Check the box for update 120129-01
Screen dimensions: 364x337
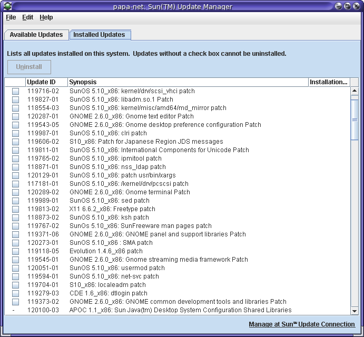pos(16,175)
